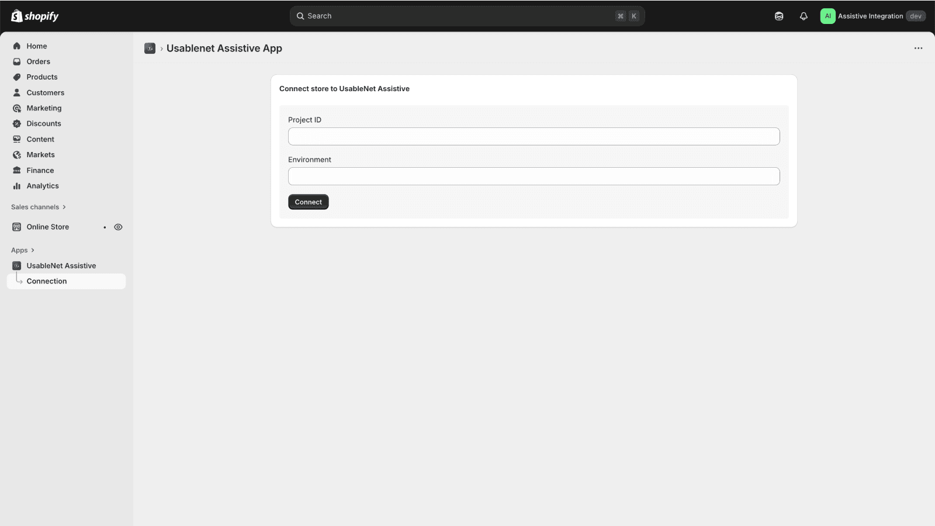This screenshot has width=935, height=526.
Task: Select the Connection sub-item
Action: tap(66, 281)
